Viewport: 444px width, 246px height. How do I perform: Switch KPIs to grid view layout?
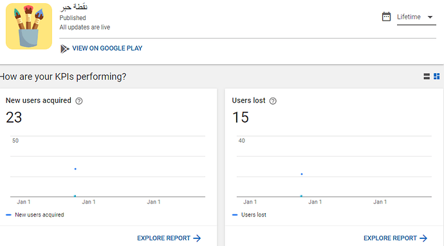click(x=437, y=76)
